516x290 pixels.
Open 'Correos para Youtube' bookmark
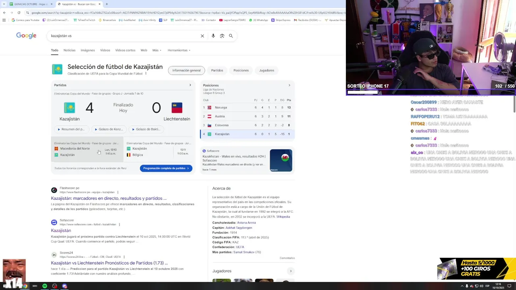pos(25,20)
